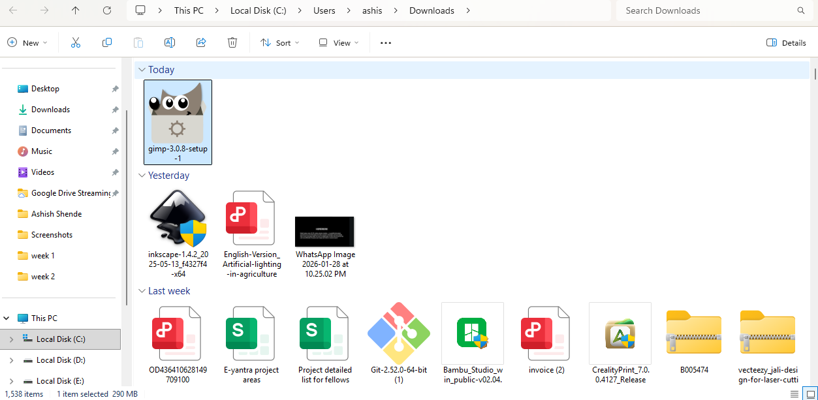818x400 pixels.
Task: Click Local Disk (C:) breadcrumb segment
Action: tap(259, 10)
